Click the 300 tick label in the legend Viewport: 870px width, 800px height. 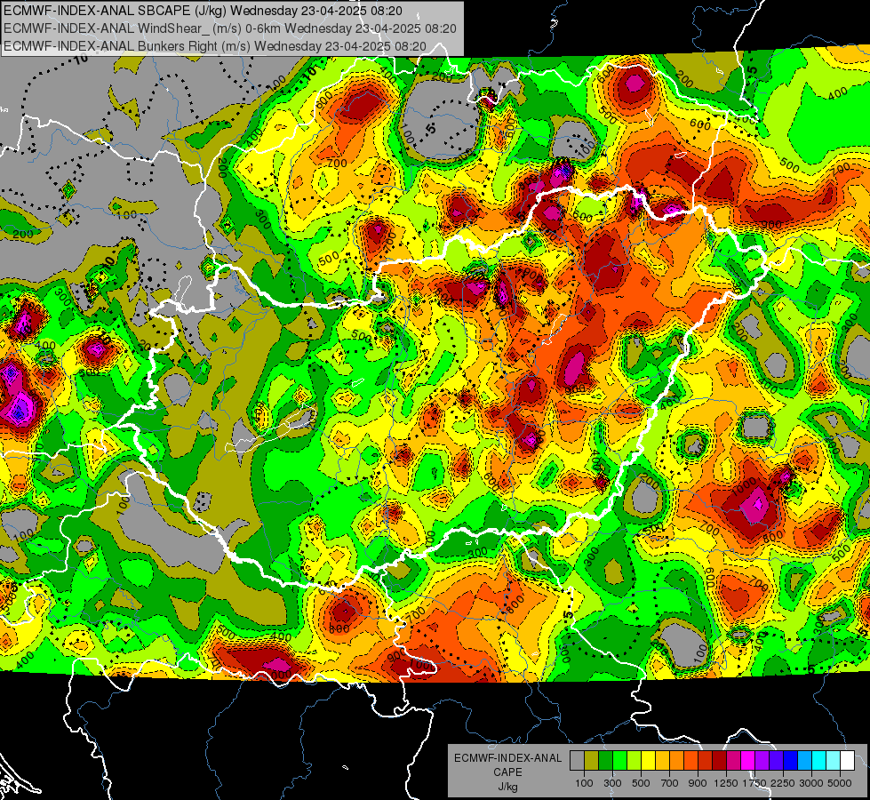click(x=612, y=783)
